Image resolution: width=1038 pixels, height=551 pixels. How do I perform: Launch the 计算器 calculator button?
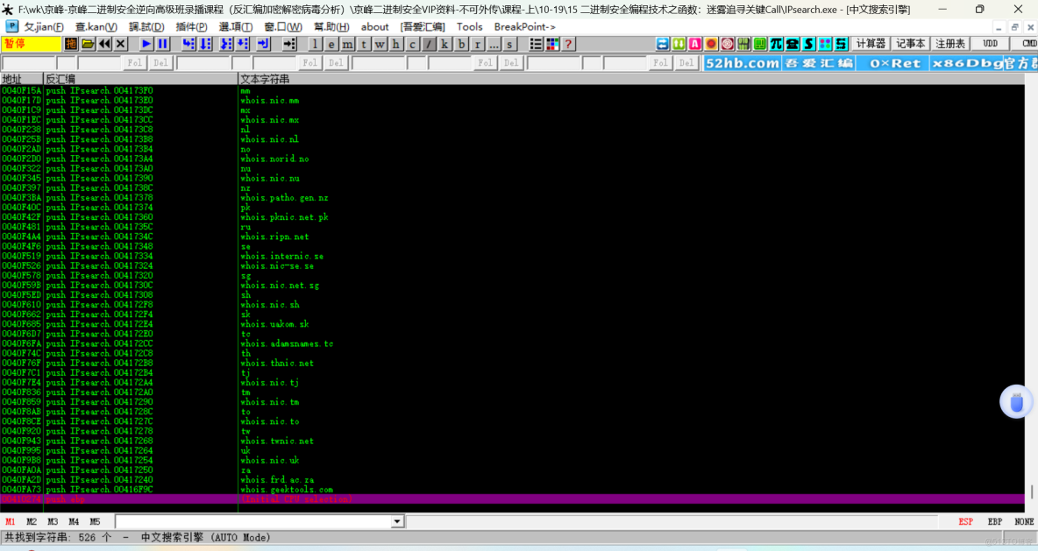tap(871, 44)
